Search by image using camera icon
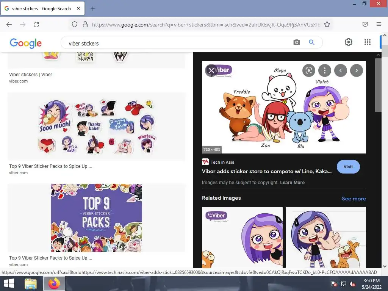 296,42
